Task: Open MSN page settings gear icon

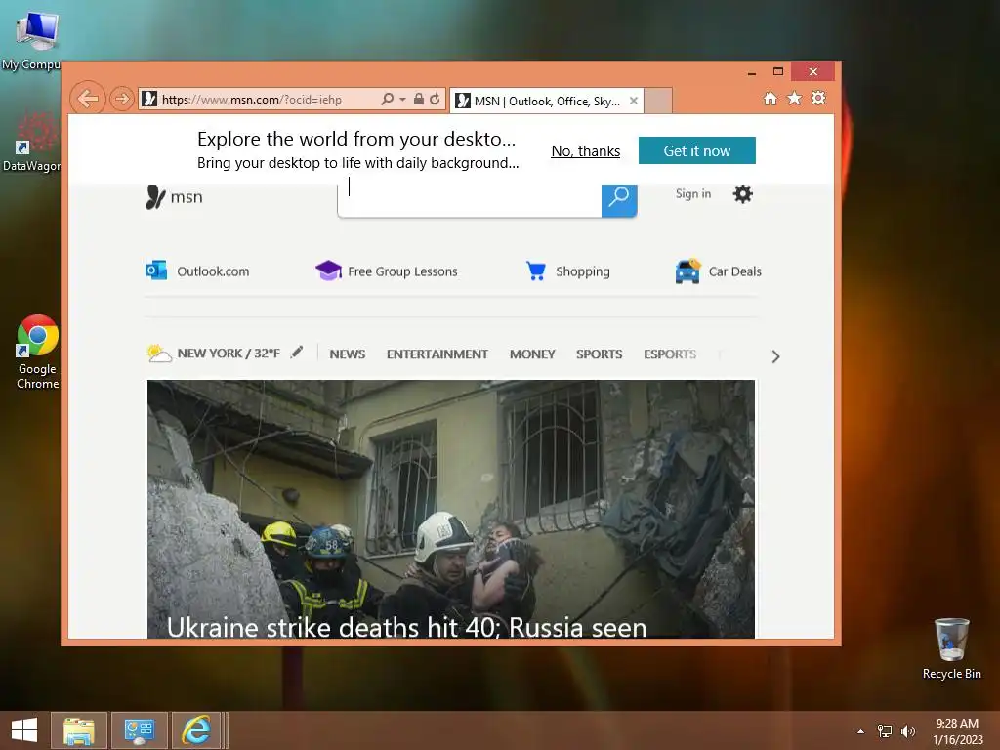Action: [x=742, y=194]
